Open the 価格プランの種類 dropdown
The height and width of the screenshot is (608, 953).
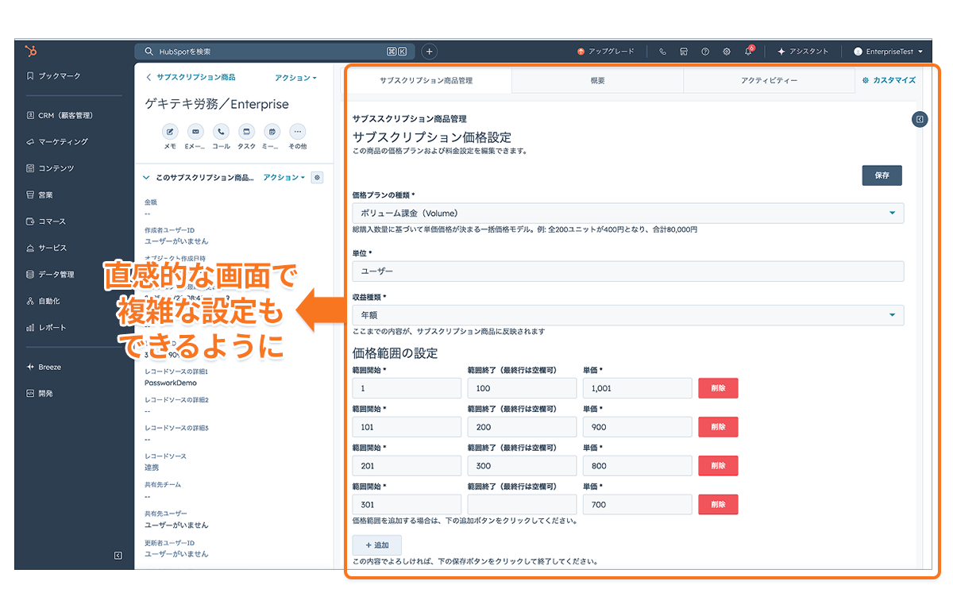(627, 213)
